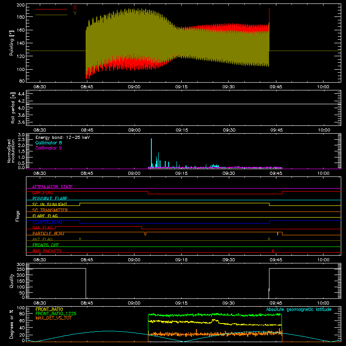Click the cyan 'Collimator 8' legend label
346x346 pixels.
tap(48, 143)
